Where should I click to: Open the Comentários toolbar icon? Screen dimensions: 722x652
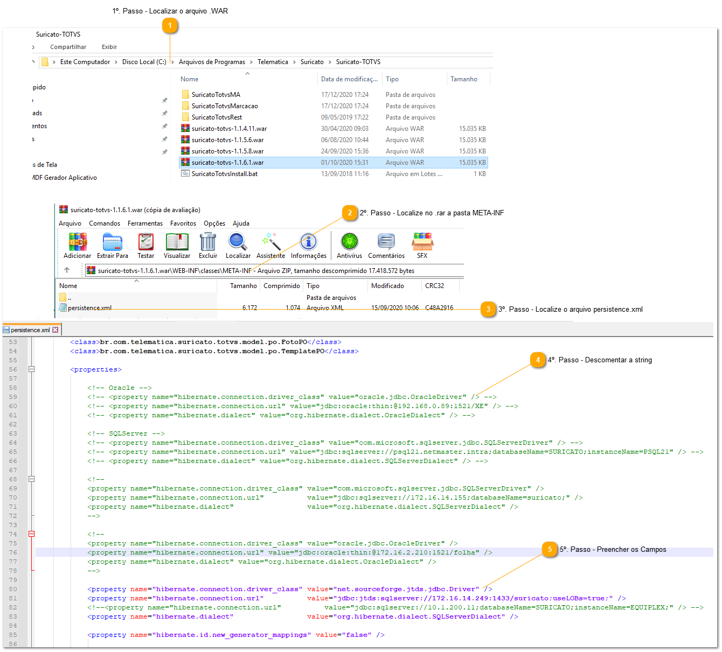click(x=386, y=242)
